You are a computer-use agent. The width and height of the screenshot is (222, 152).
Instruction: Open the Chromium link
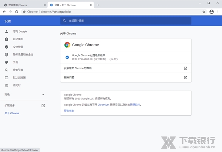(103, 105)
